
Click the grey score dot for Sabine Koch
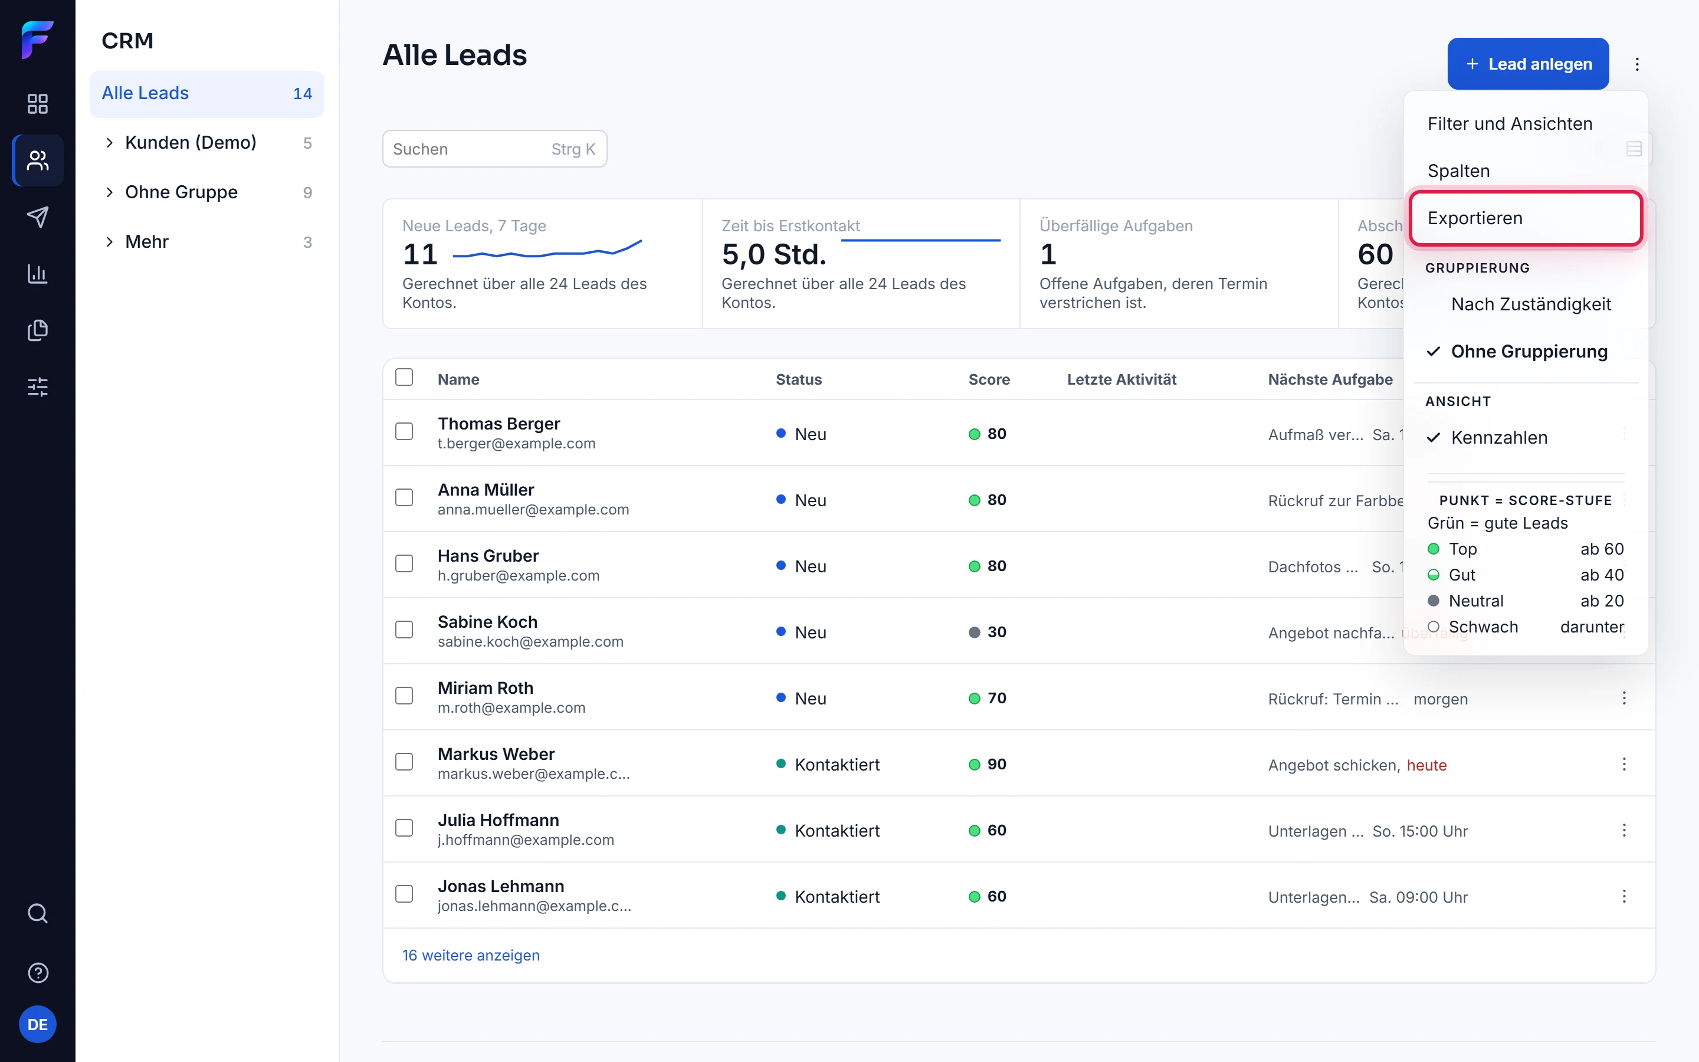click(974, 632)
